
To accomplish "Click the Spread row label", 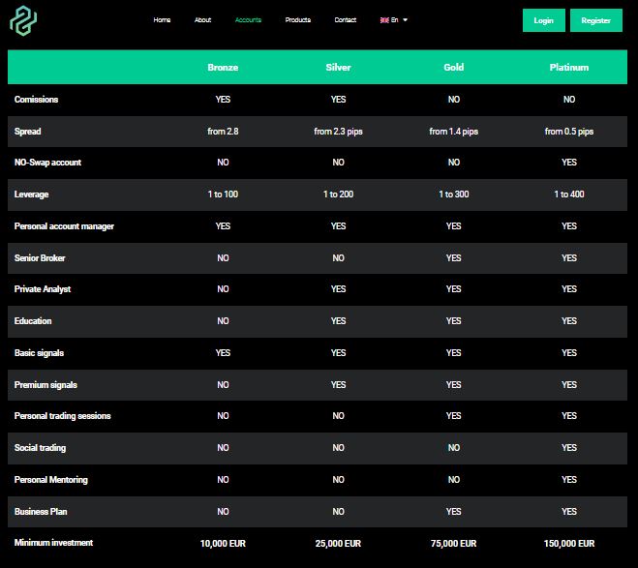I will pyautogui.click(x=28, y=132).
